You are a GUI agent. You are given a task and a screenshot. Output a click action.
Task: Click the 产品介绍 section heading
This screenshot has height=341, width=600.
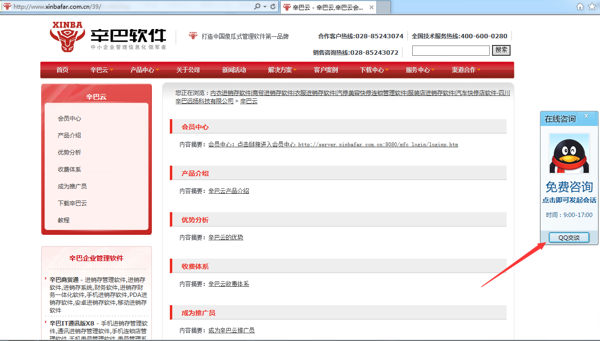click(x=195, y=173)
